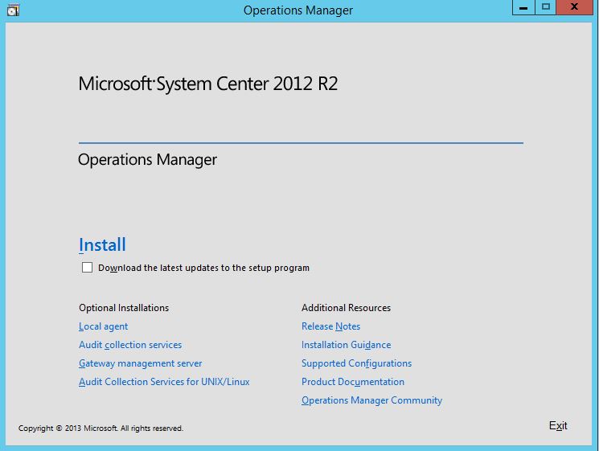Maximize the Operations Manager setup window
Viewport: 599px width, 451px height.
point(546,7)
